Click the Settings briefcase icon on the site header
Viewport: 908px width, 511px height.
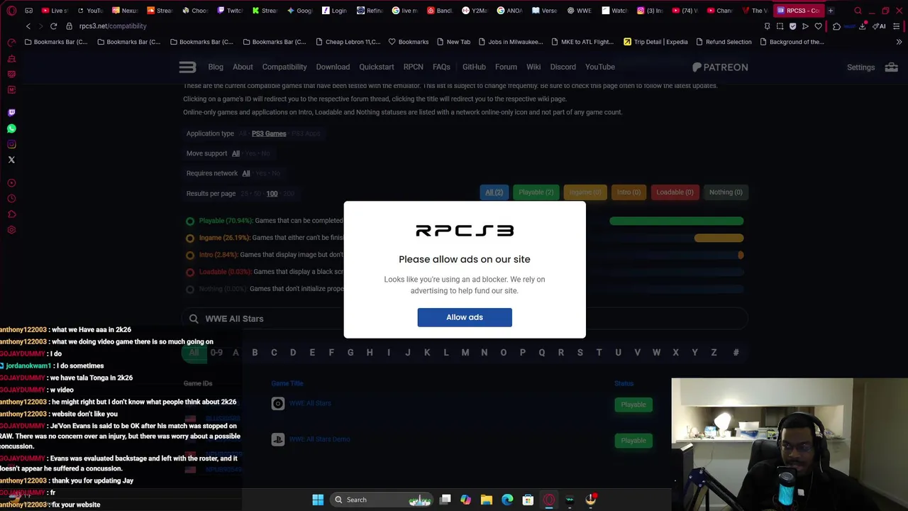(892, 67)
